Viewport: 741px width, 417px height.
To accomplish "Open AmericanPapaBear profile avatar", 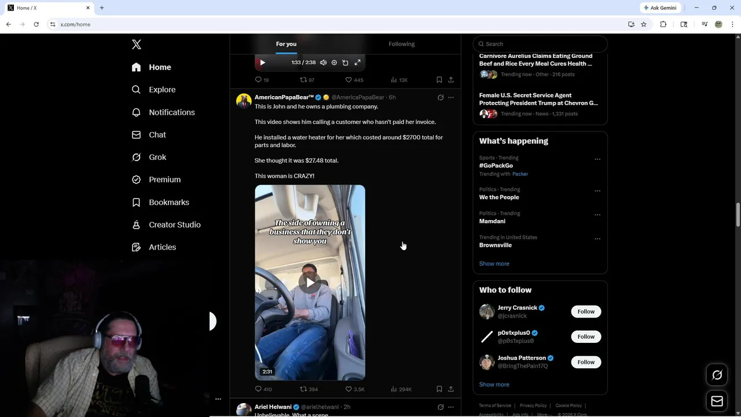I will click(x=244, y=101).
